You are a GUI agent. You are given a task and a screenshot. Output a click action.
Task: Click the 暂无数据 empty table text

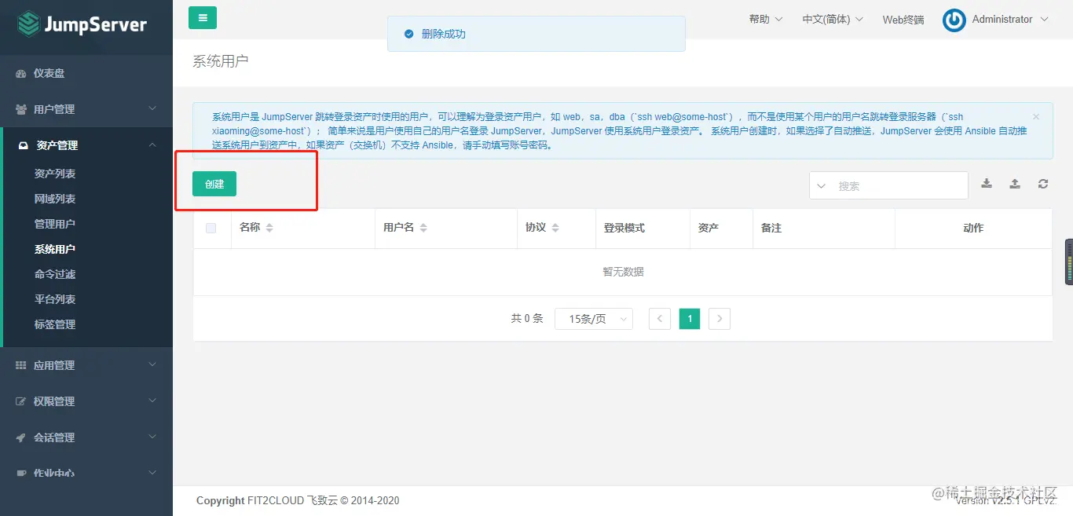pos(624,272)
